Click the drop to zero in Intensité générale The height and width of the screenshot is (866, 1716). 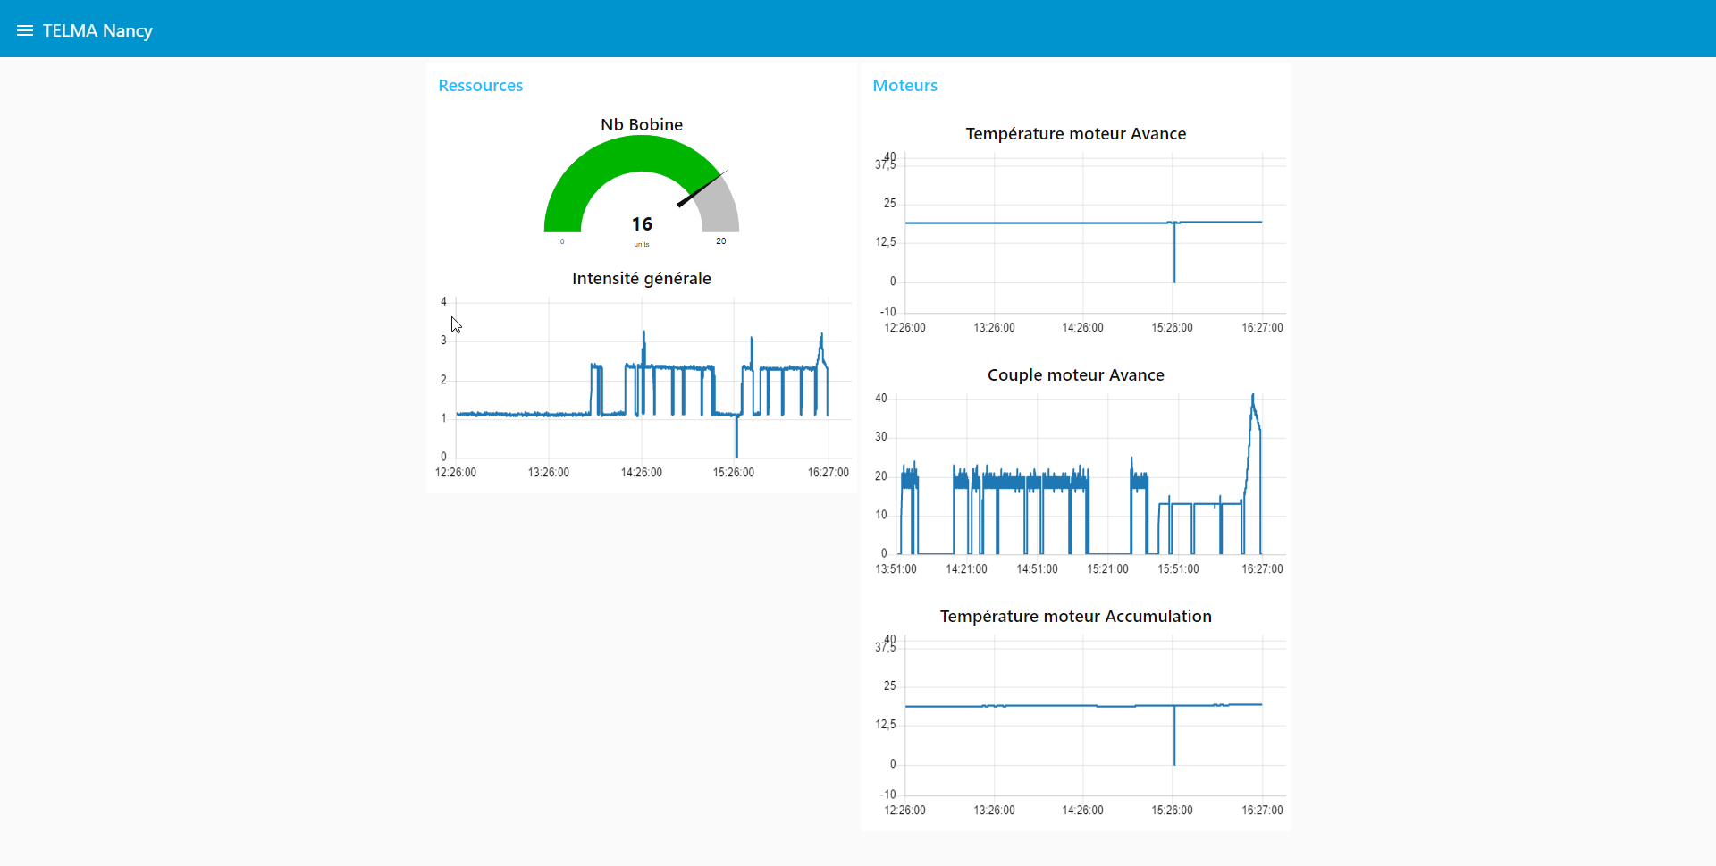[736, 447]
